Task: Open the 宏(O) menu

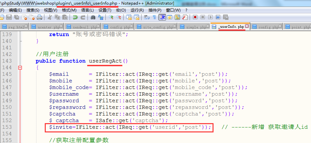Action: point(121,10)
